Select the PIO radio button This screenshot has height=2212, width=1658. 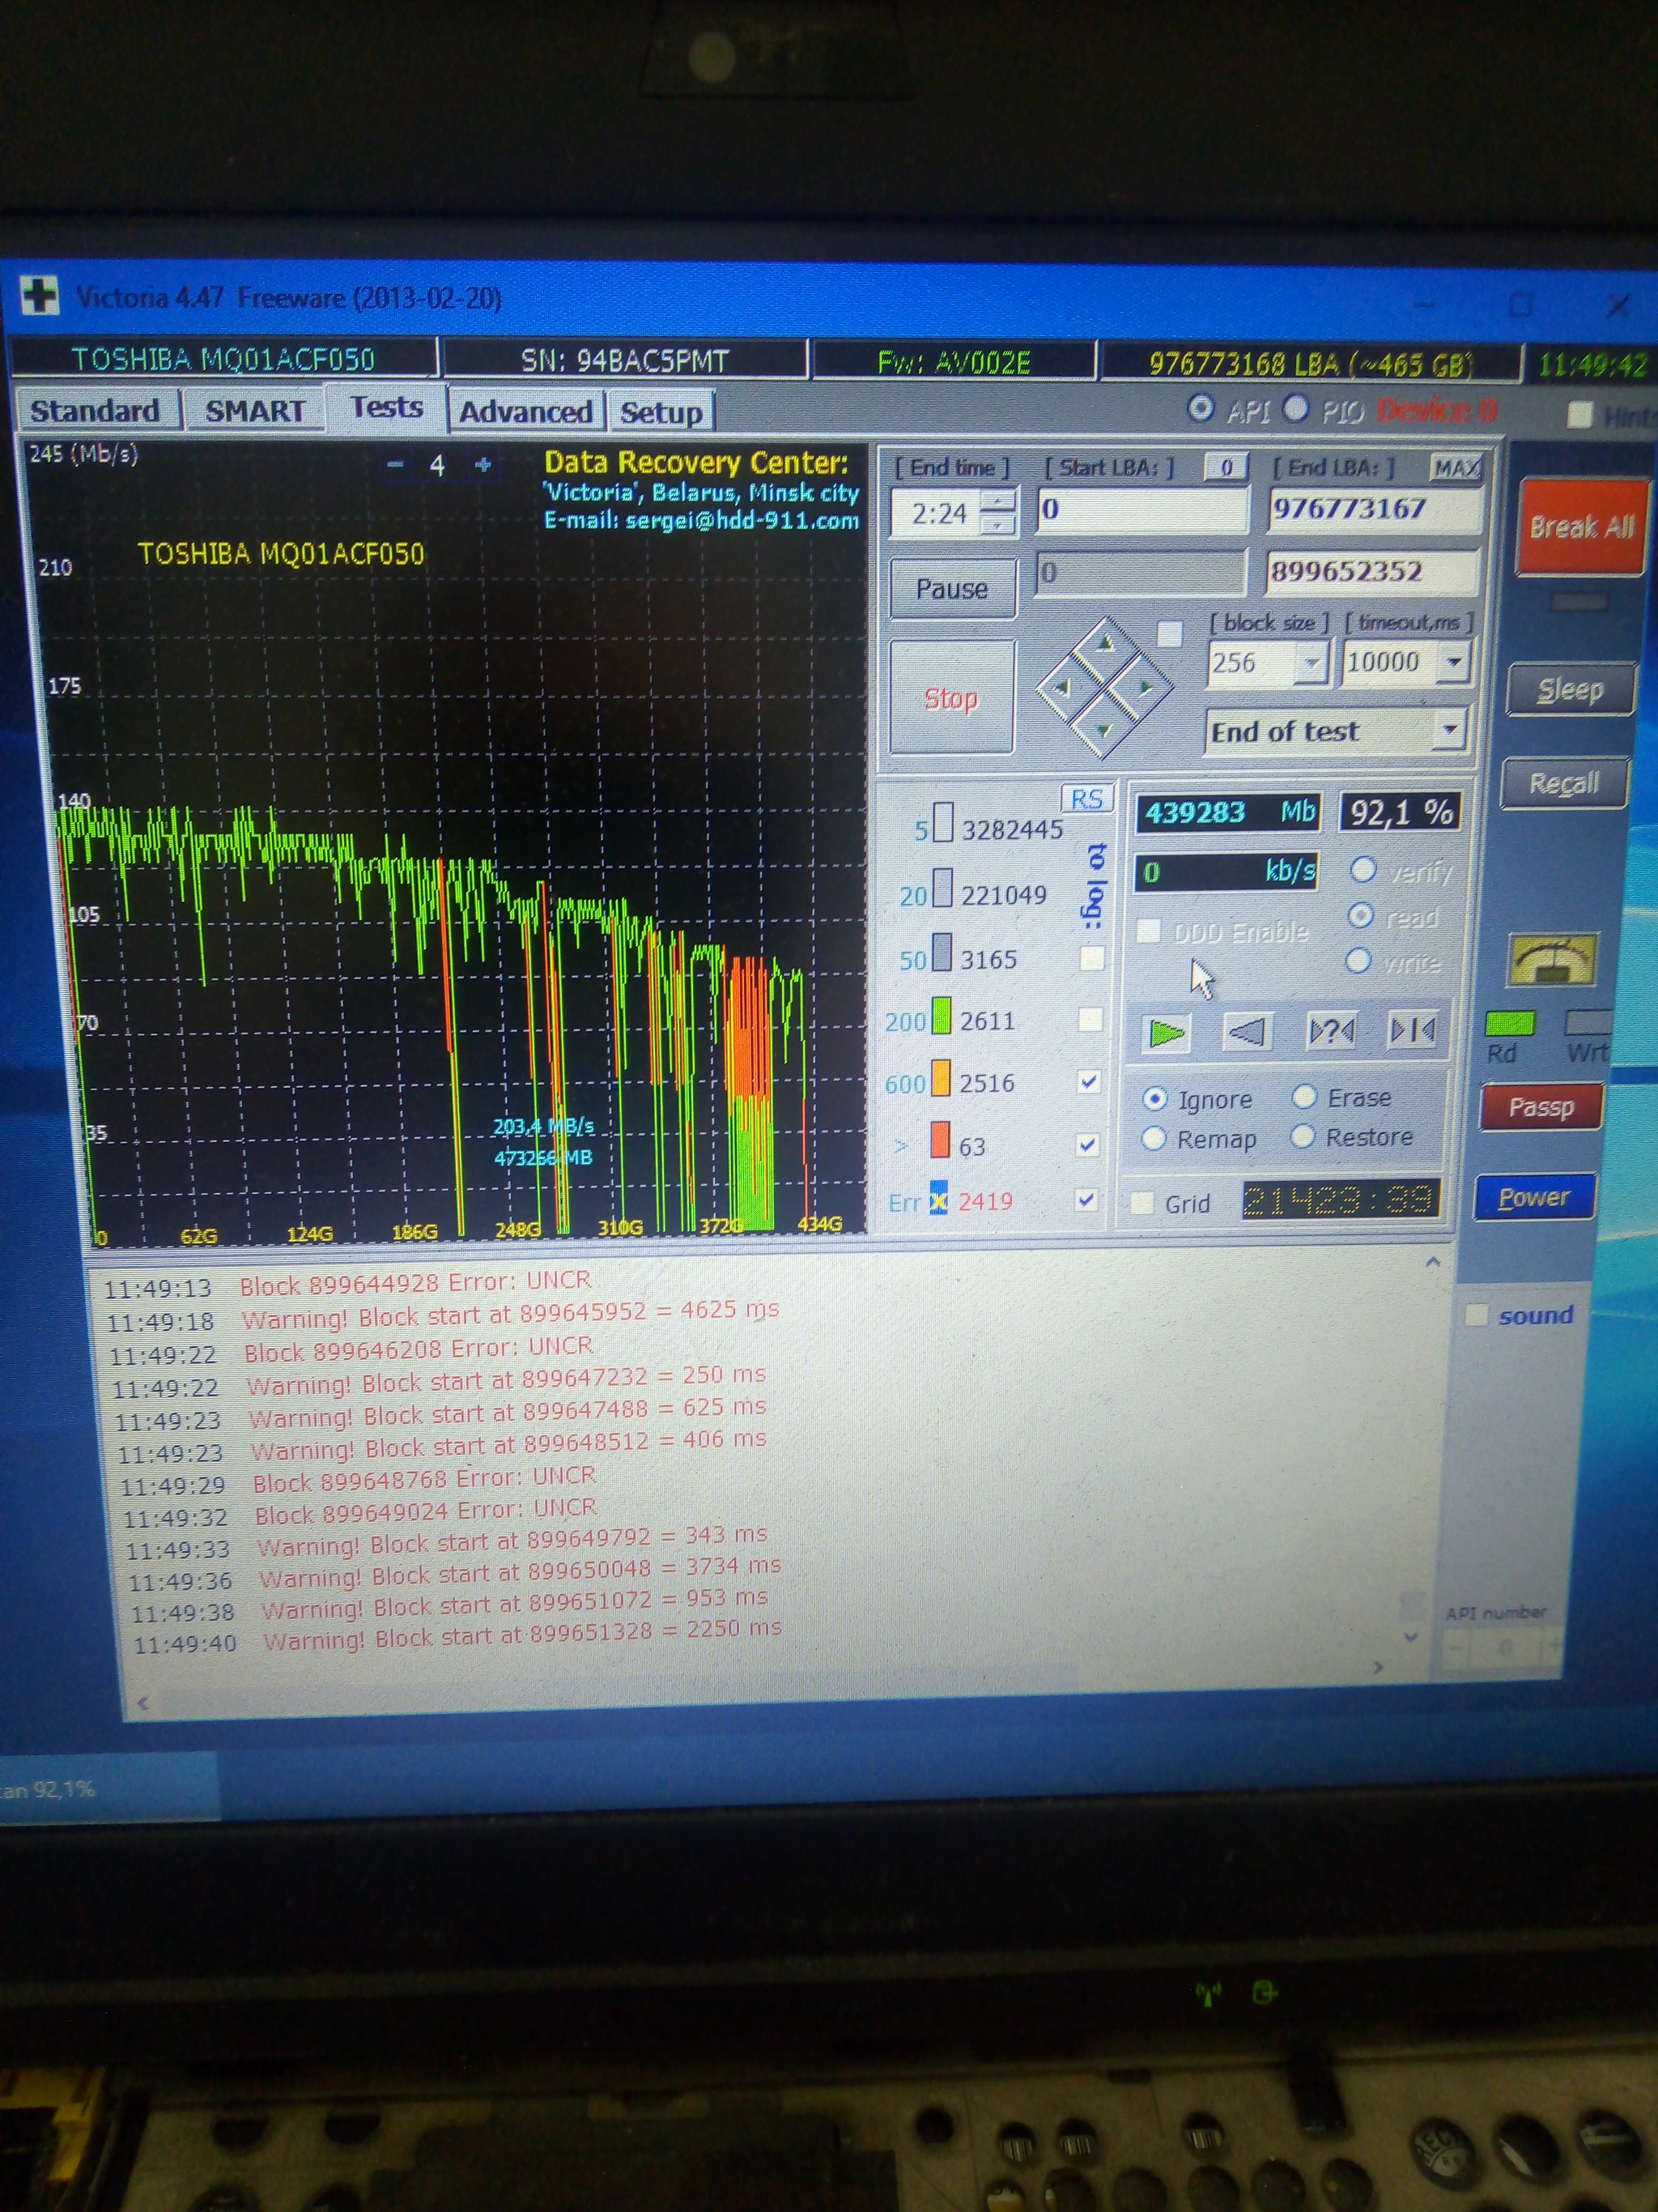click(x=1295, y=409)
